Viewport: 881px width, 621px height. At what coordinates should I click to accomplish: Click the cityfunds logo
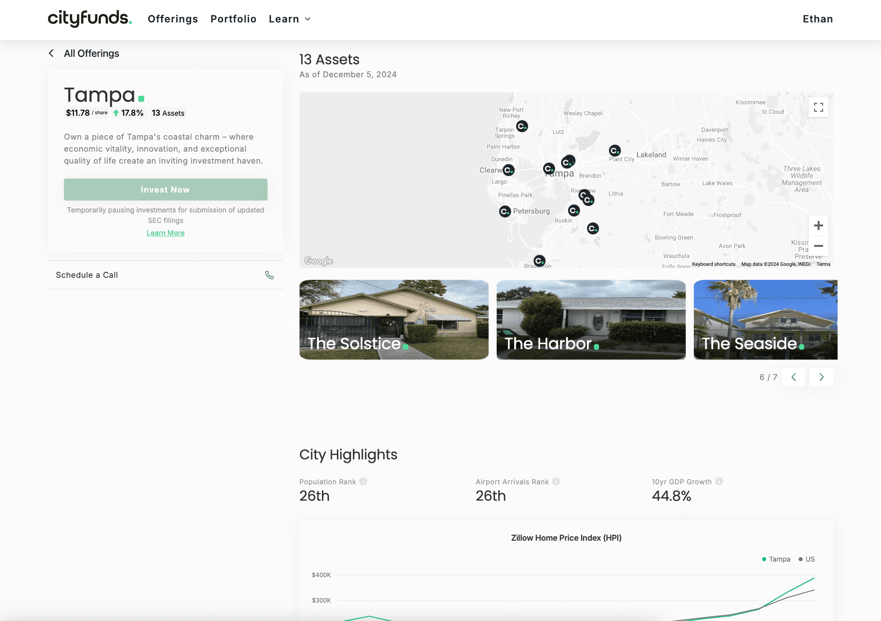click(90, 19)
